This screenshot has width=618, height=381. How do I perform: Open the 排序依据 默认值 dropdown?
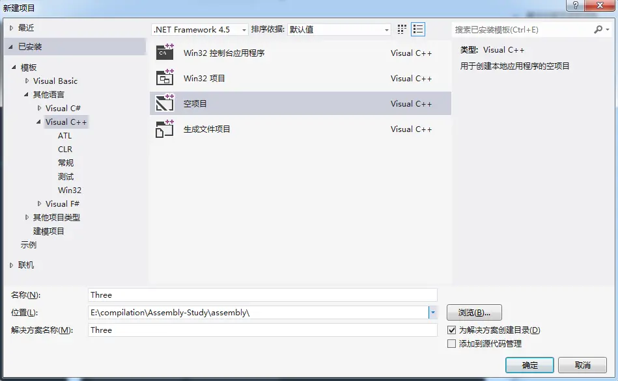tap(339, 29)
